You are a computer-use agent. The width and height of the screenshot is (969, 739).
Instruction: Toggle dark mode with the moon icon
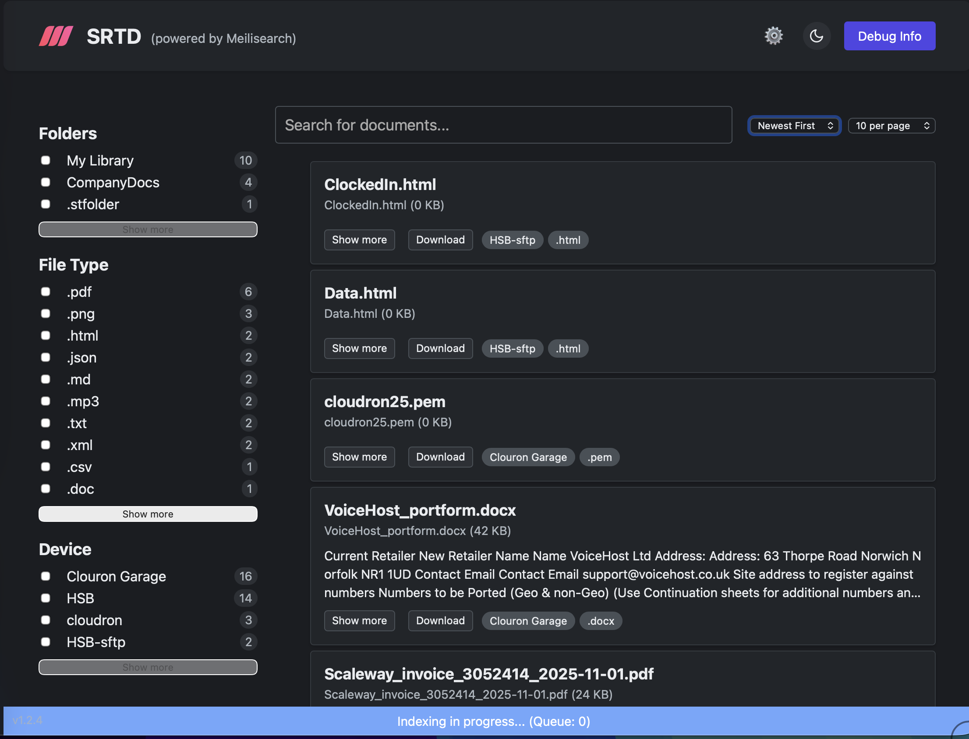817,35
